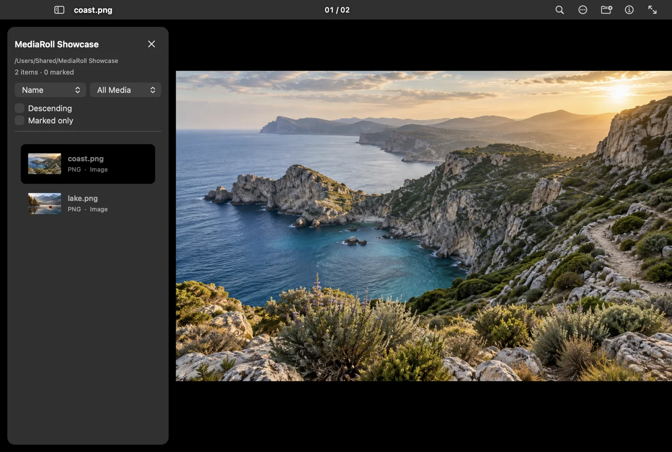Open the All Media filter dropdown
672x452 pixels.
click(x=125, y=90)
